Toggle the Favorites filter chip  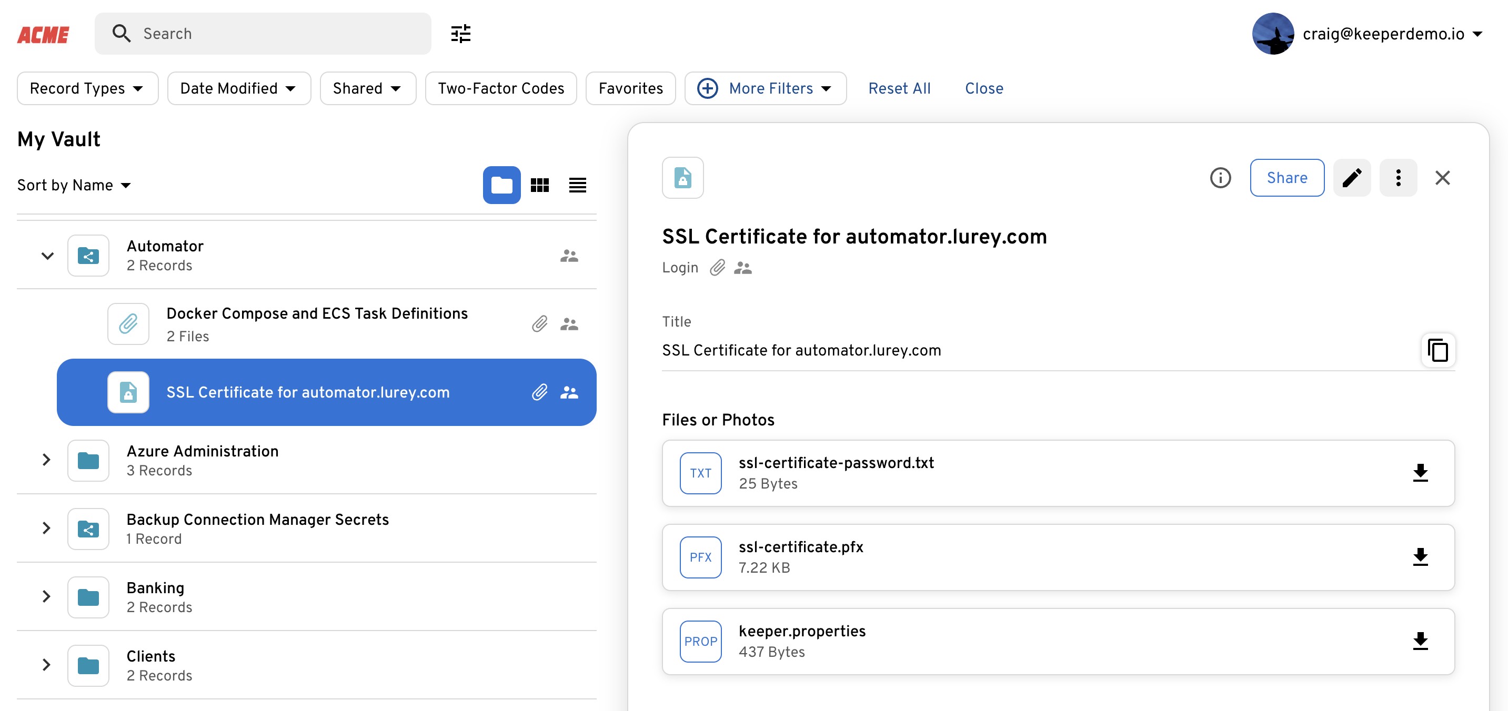630,88
